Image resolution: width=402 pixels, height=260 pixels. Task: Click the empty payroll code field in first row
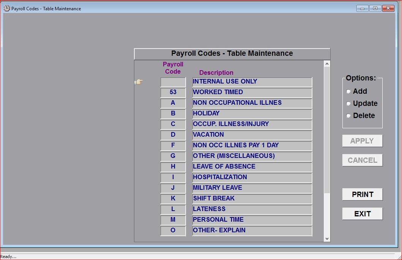173,82
